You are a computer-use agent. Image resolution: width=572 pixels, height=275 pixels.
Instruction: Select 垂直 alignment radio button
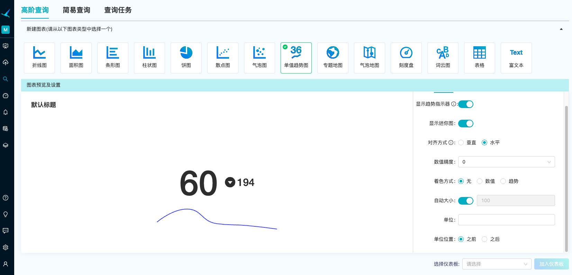461,143
